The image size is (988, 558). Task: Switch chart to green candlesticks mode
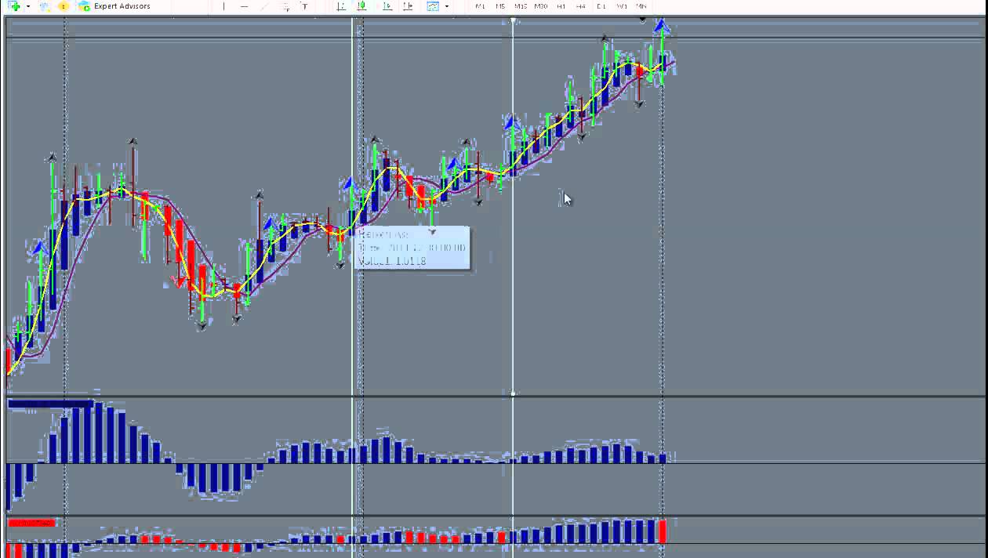(x=361, y=6)
